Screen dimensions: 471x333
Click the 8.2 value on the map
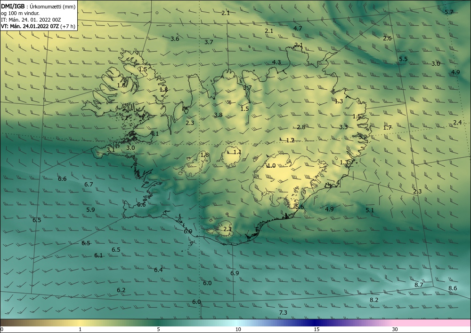click(x=374, y=300)
